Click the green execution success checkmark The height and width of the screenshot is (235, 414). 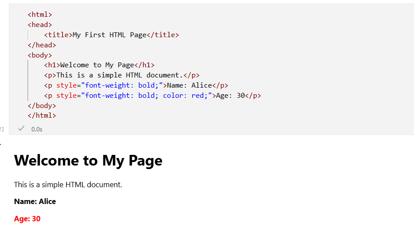[21, 128]
